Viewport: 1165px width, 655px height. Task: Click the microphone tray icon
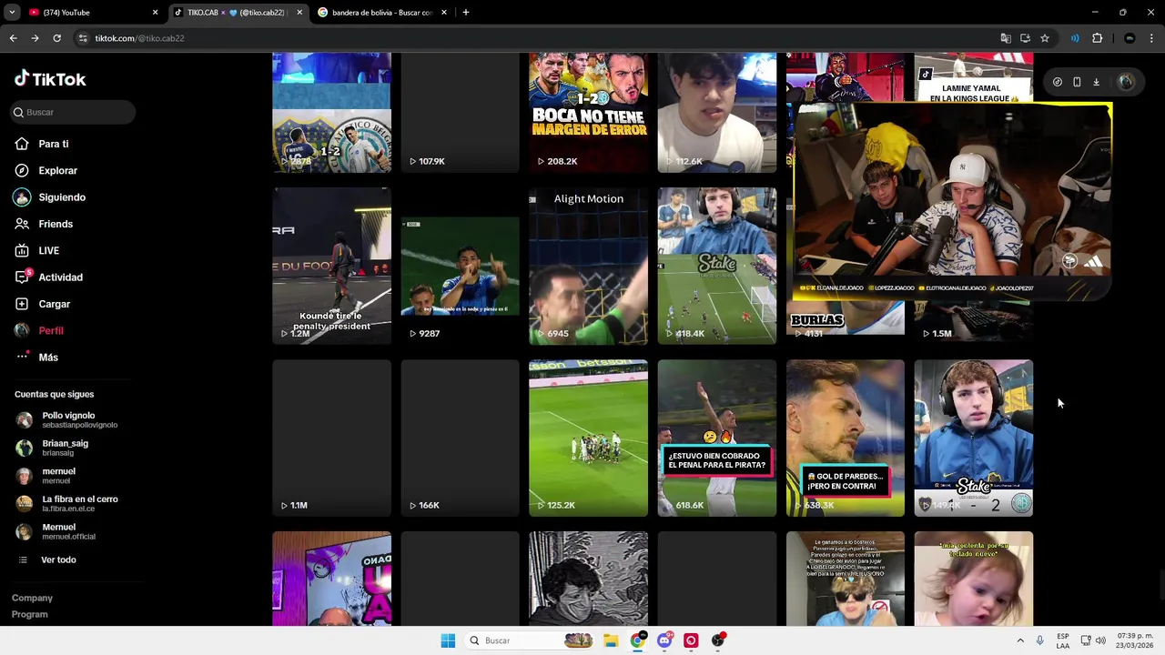tap(1039, 640)
